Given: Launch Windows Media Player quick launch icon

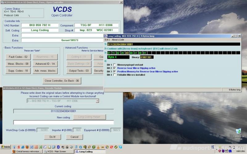Looking at the screenshot, I should pyautogui.click(x=107, y=147).
